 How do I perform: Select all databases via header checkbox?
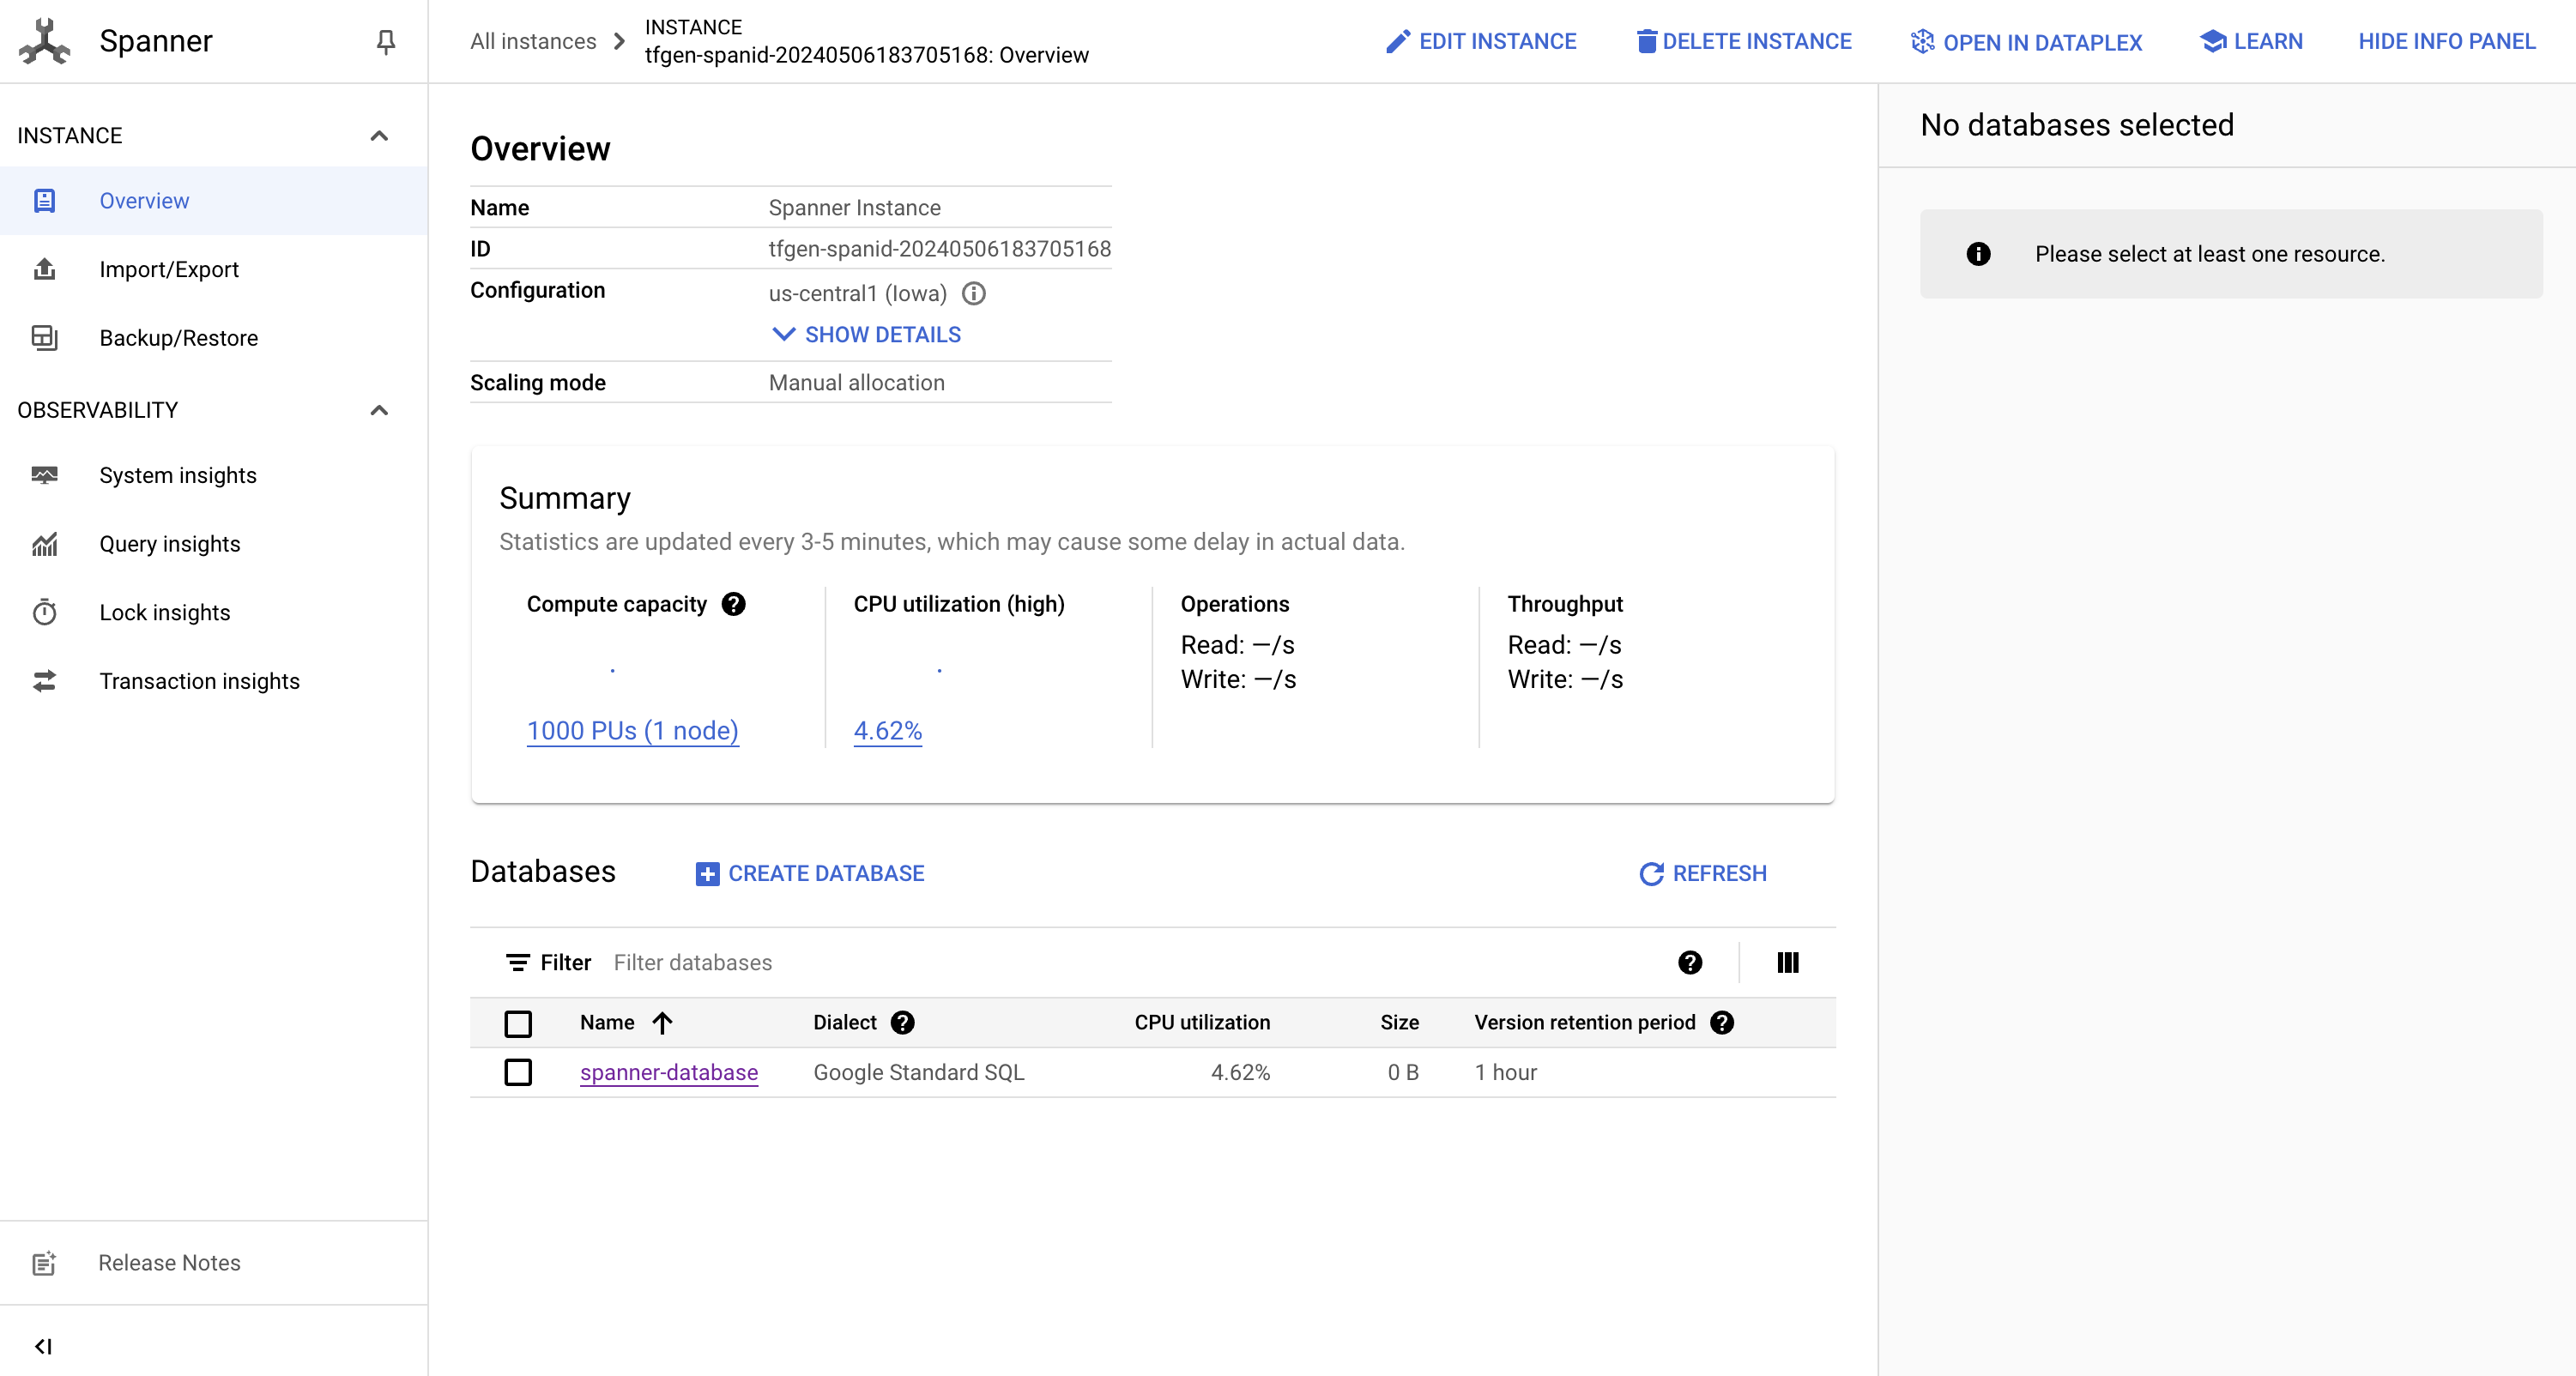tap(518, 1024)
